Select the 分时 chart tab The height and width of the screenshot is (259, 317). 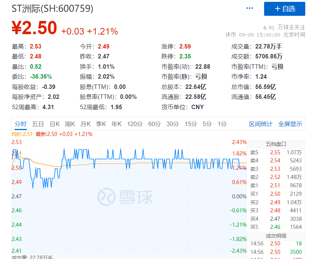[21, 124]
